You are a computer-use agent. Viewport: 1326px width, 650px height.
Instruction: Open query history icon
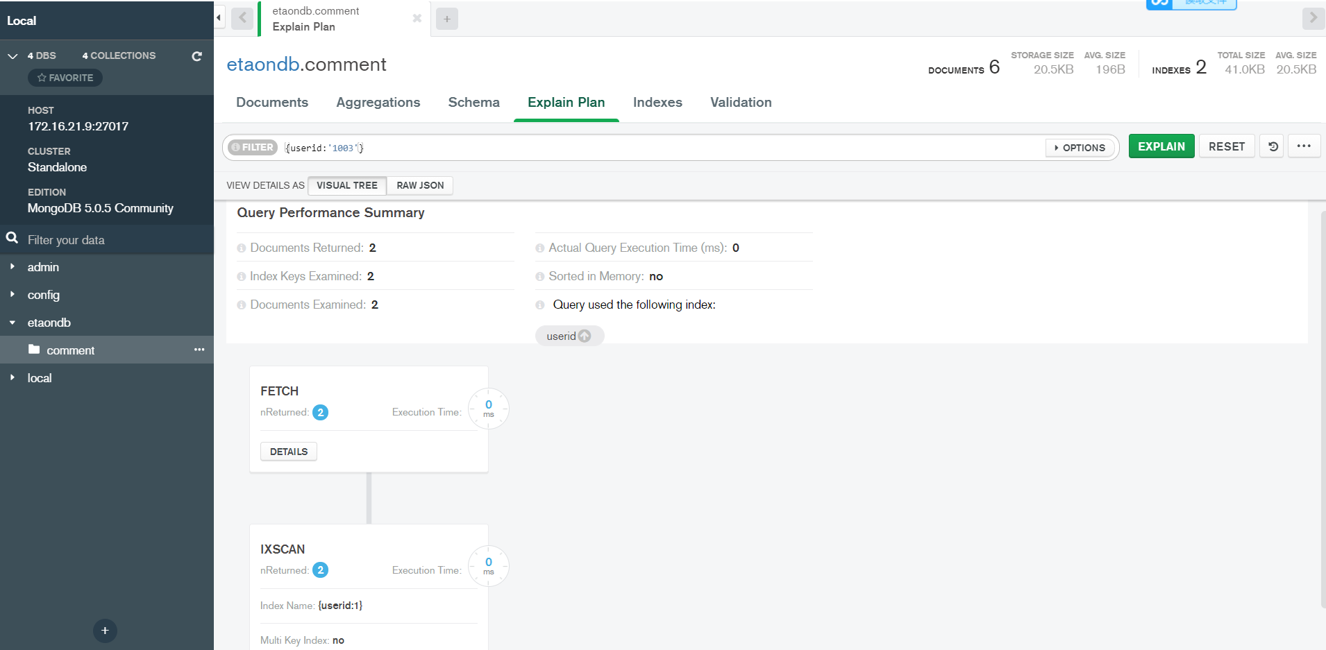(1273, 146)
